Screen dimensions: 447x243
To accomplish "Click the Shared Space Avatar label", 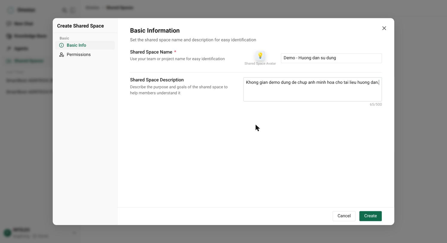I will coord(260,63).
